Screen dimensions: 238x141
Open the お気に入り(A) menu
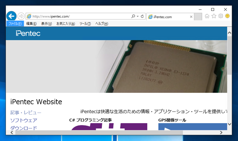pos(66,24)
